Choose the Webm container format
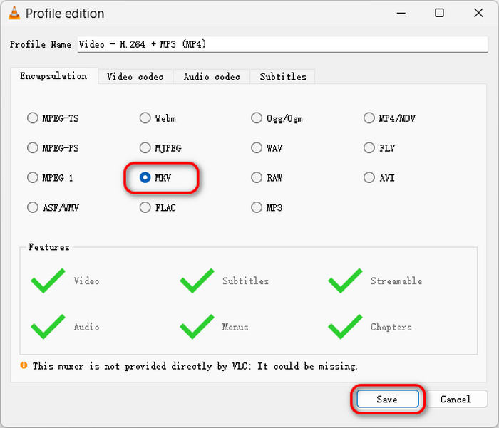The image size is (499, 428). click(x=158, y=118)
